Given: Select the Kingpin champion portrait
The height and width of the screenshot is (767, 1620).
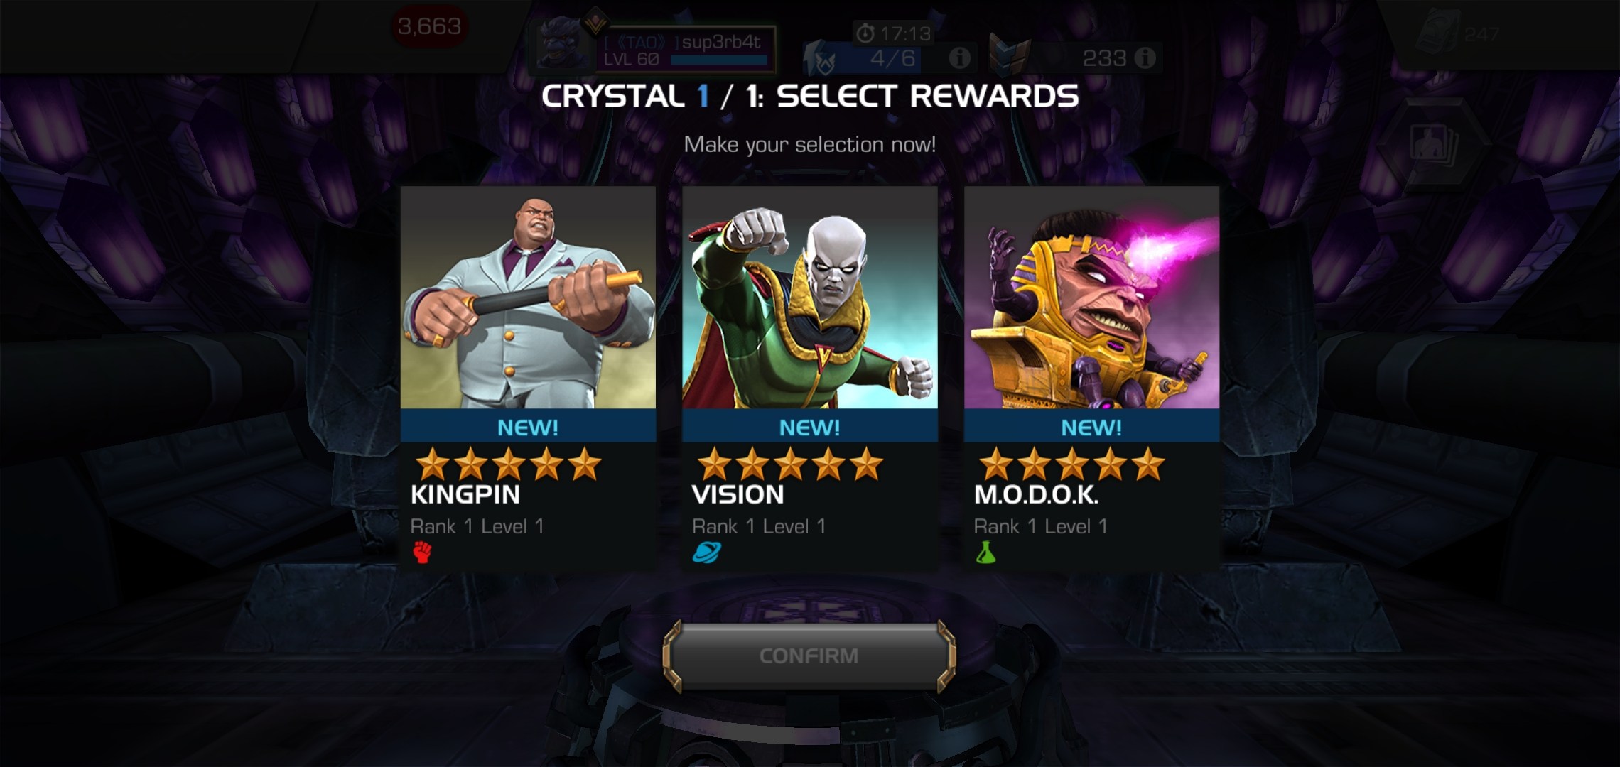Looking at the screenshot, I should (x=528, y=298).
